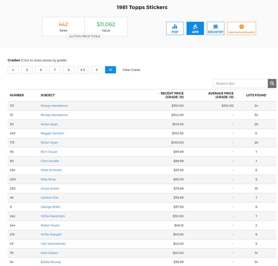This screenshot has width=278, height=266.
Task: Click the $100.00 recent price
Action: [177, 142]
